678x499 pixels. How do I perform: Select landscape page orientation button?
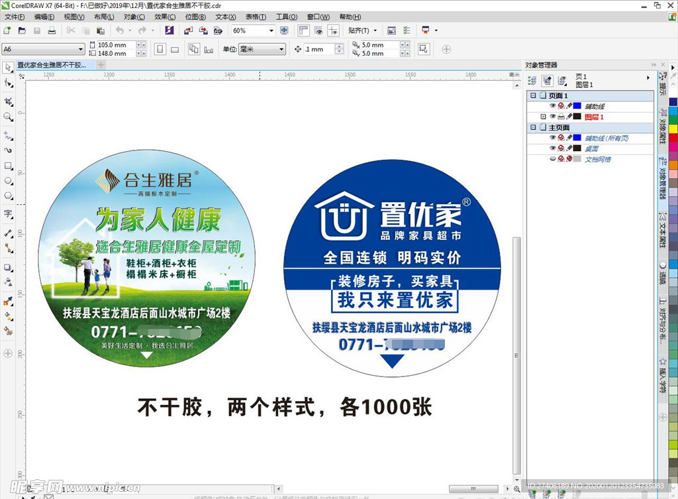coord(175,49)
